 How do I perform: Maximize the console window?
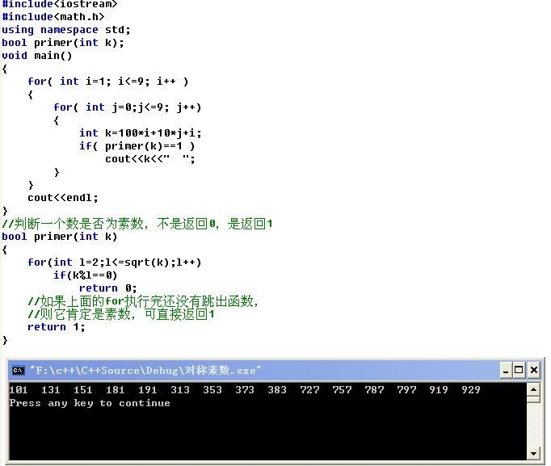[x=519, y=370]
